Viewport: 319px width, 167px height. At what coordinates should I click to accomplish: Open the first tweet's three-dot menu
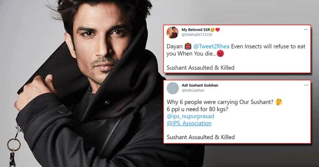tap(306, 29)
